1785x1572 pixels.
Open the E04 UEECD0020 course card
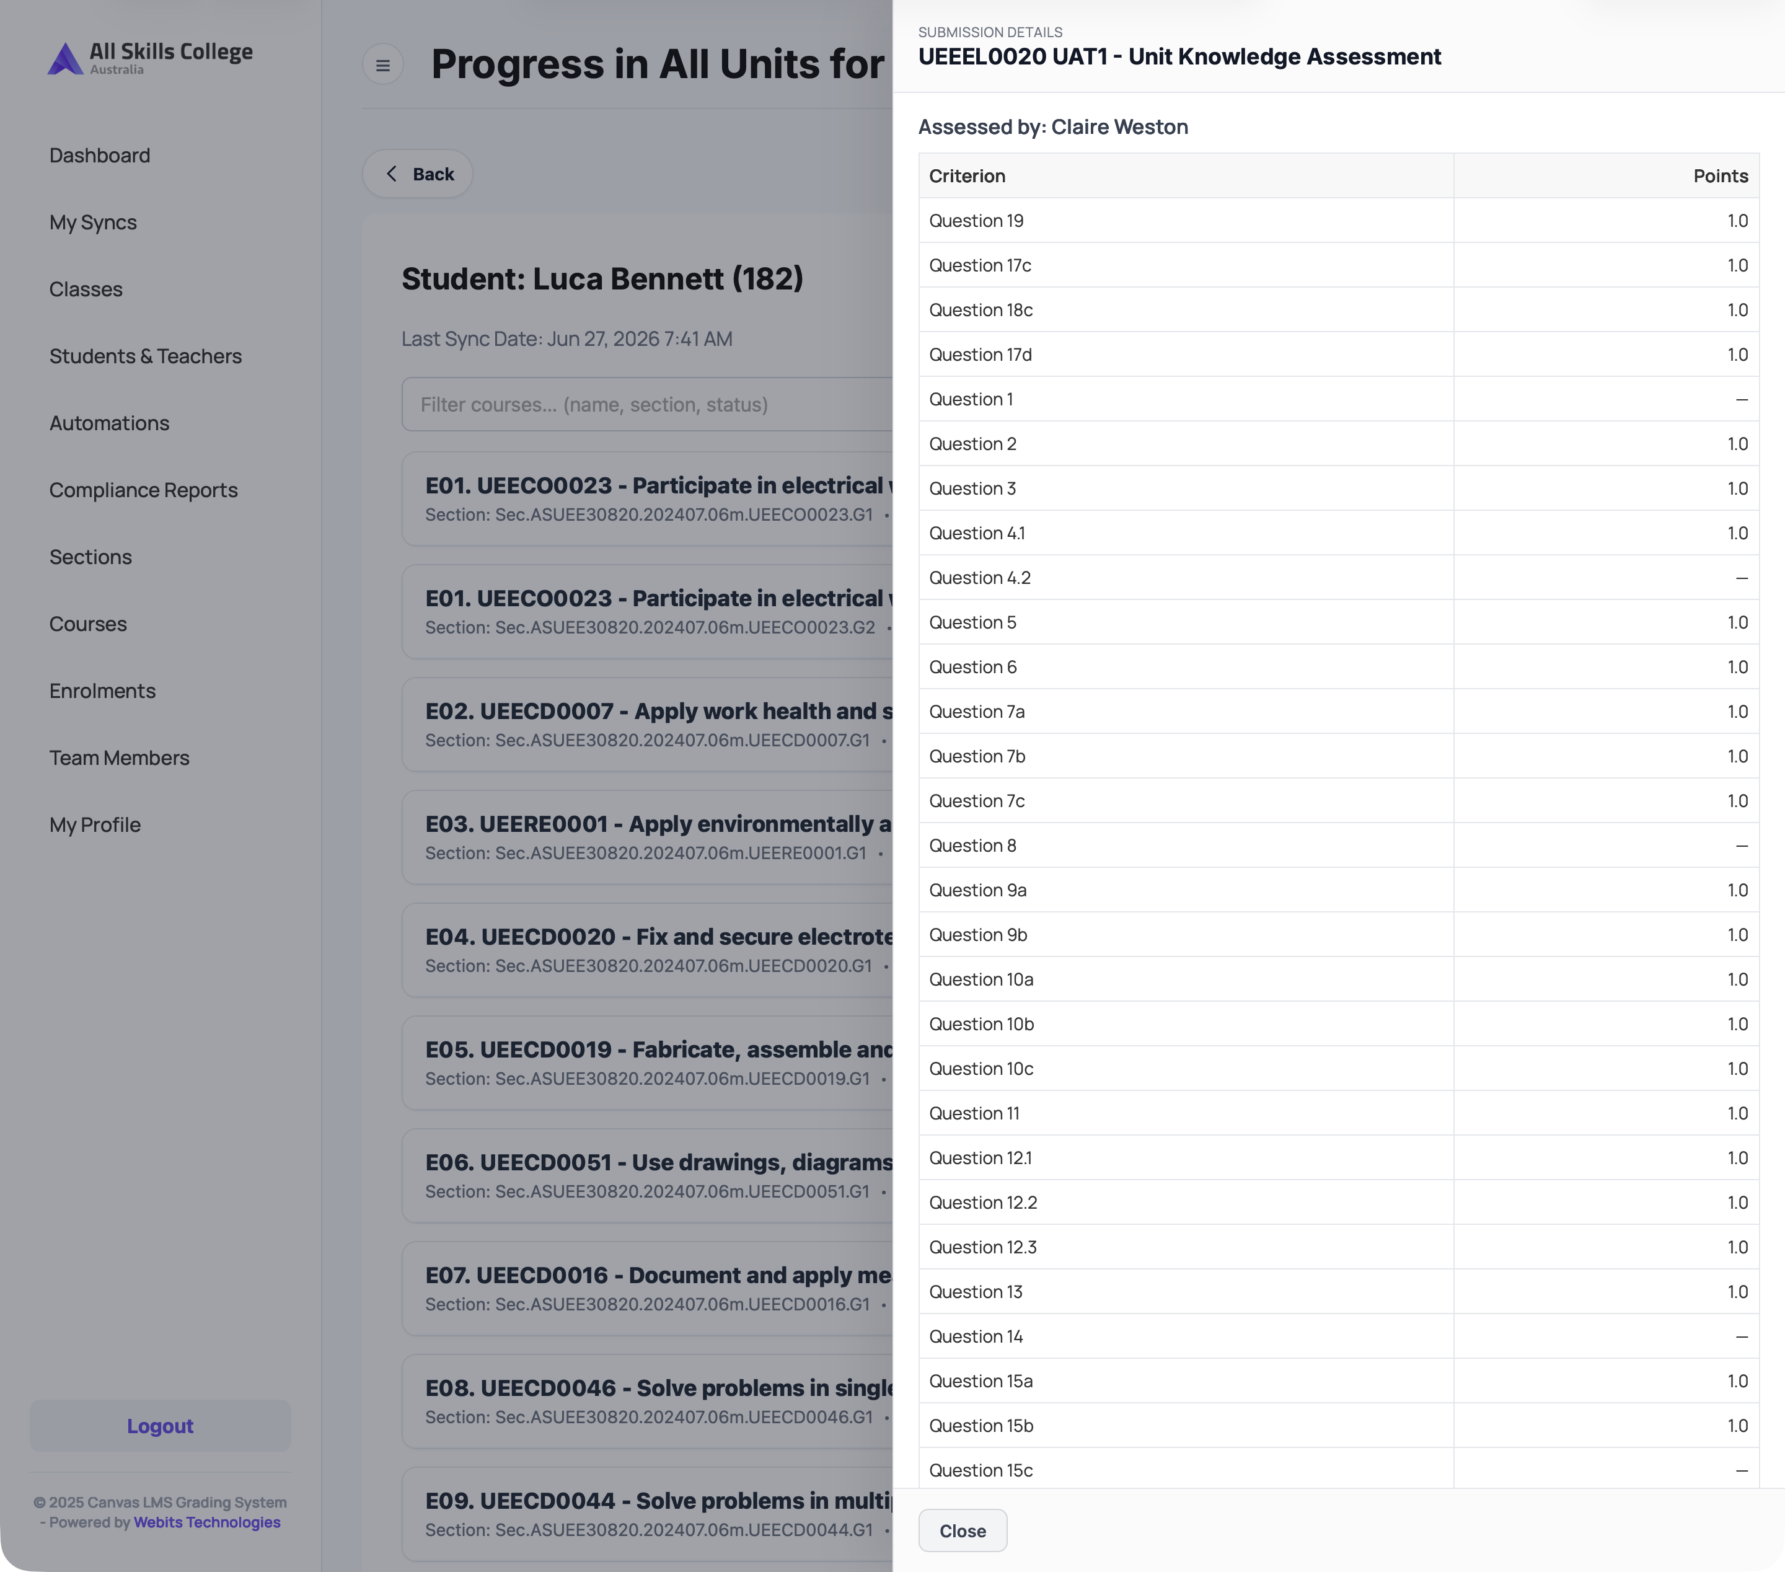[x=647, y=949]
